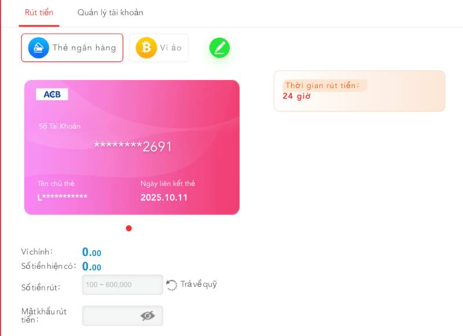The width and height of the screenshot is (463, 336).
Task: Click the blue bank card icon
Action: pyautogui.click(x=39, y=48)
